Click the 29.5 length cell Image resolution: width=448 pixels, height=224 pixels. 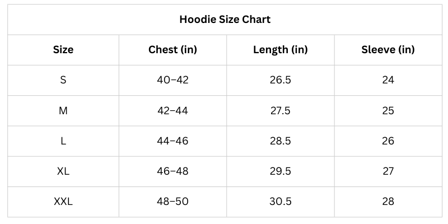tap(281, 171)
